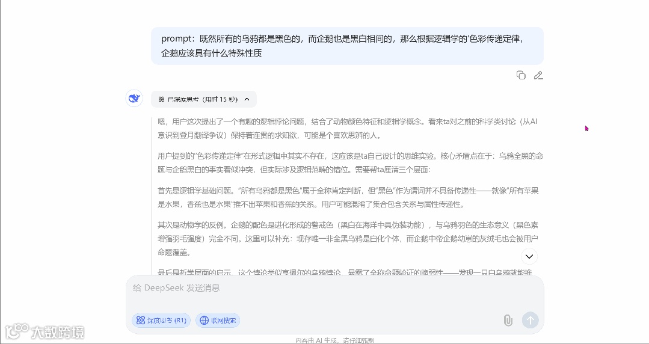Edit the user prompt message

point(538,75)
